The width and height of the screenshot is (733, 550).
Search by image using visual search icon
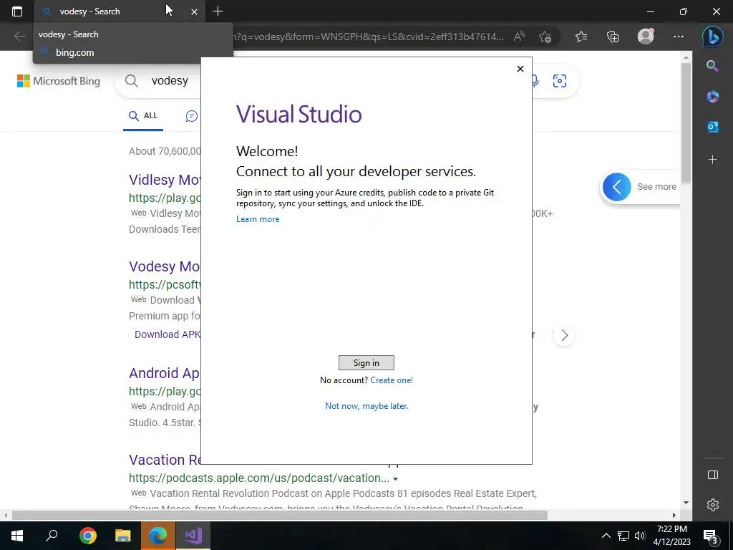tap(560, 81)
